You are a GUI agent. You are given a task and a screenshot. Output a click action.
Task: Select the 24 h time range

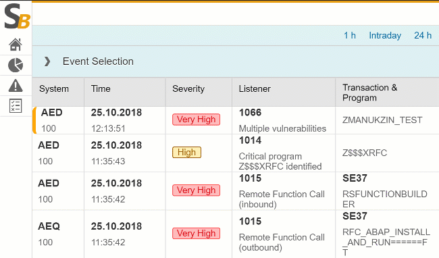point(423,35)
